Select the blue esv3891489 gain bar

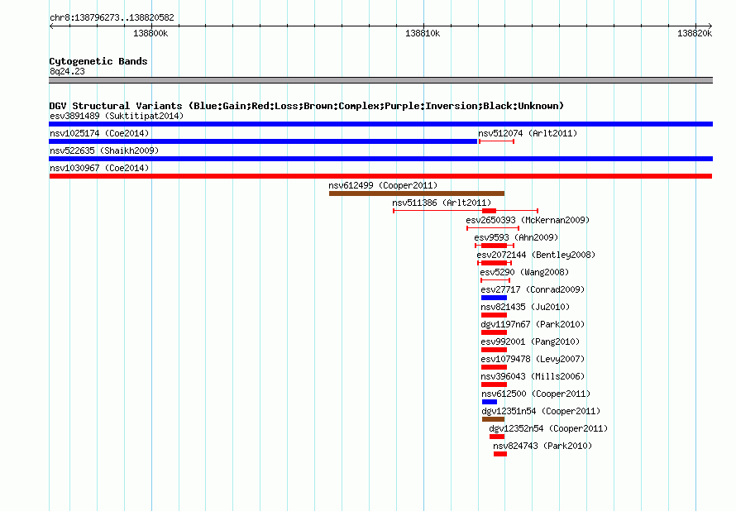click(x=380, y=124)
